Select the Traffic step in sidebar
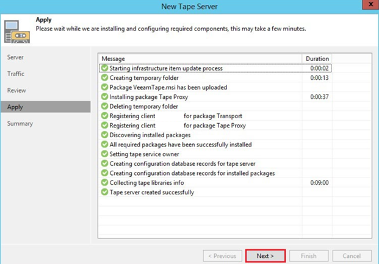Screen dimensions: 379x264 (x=16, y=74)
